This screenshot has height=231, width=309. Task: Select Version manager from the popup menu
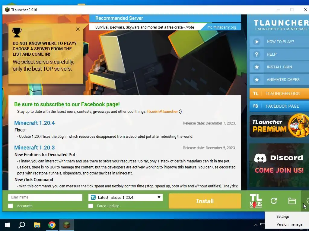coord(290,224)
